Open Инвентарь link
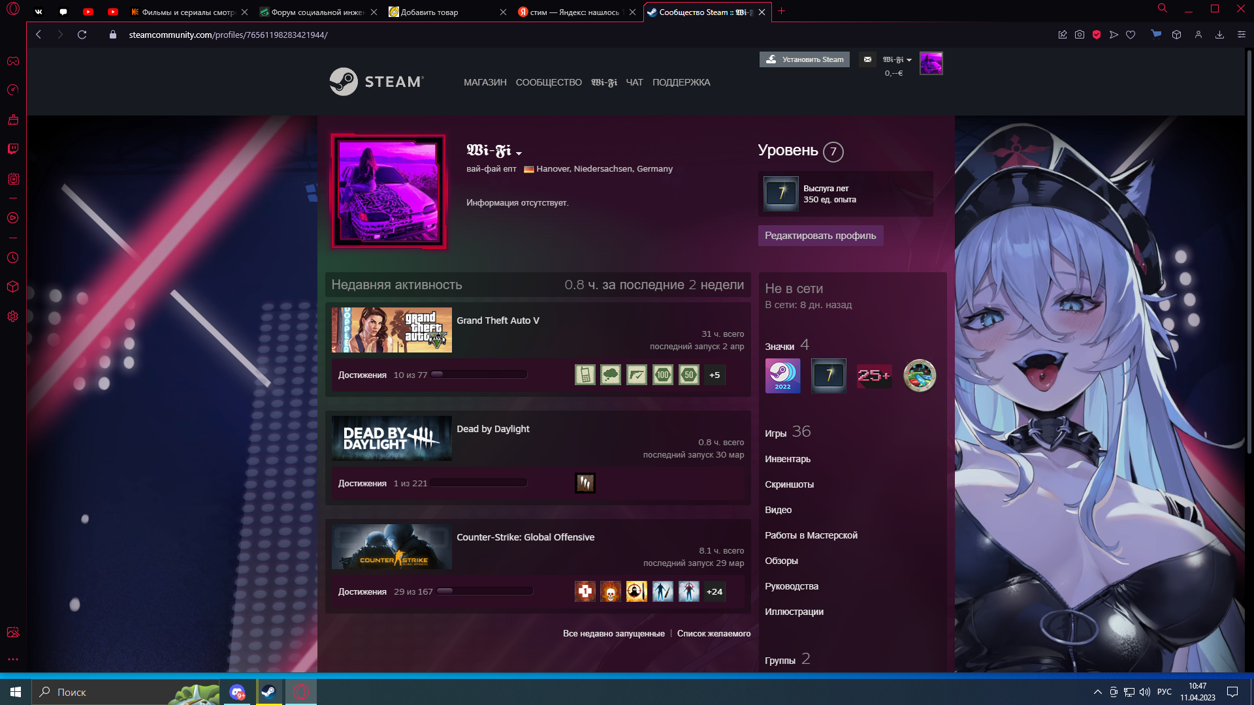Viewport: 1254px width, 705px height. tap(788, 459)
